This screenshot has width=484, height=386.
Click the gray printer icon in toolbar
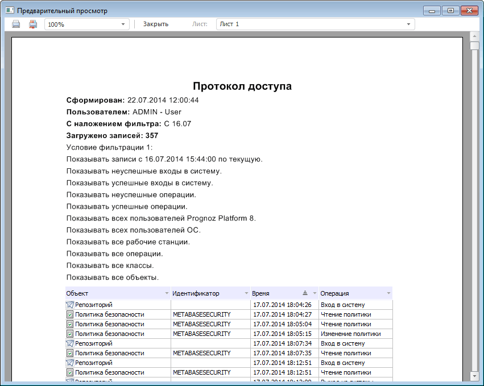click(x=16, y=24)
